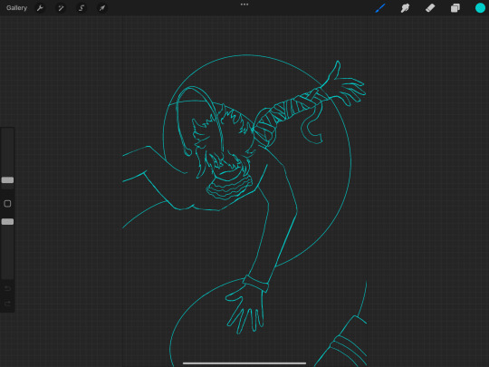489x367 pixels.
Task: Select the Smudge tool
Action: (405, 8)
